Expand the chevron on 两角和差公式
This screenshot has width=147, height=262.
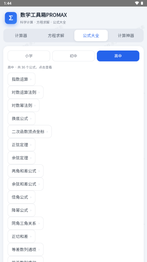[39, 171]
